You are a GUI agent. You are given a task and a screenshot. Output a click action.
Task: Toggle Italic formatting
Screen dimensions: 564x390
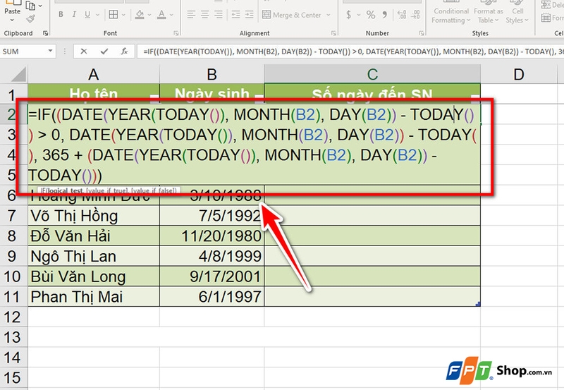pos(74,14)
